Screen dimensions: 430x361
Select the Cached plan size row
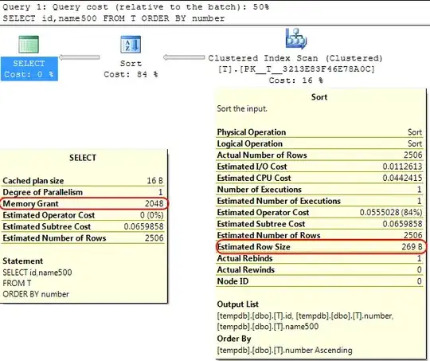coord(84,181)
